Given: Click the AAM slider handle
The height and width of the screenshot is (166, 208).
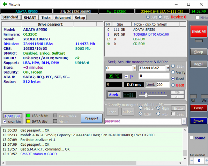Looking at the screenshot, I should (146, 95).
